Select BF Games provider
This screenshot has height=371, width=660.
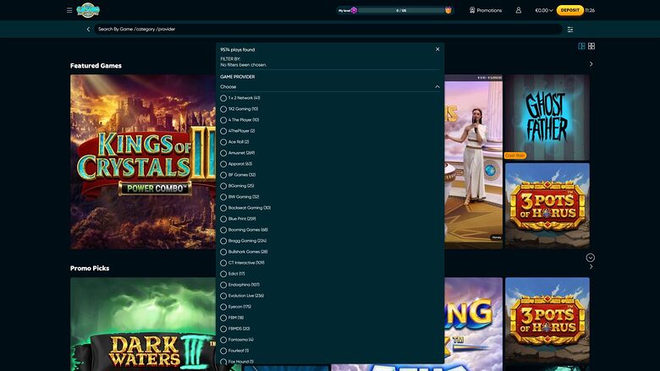tap(238, 175)
